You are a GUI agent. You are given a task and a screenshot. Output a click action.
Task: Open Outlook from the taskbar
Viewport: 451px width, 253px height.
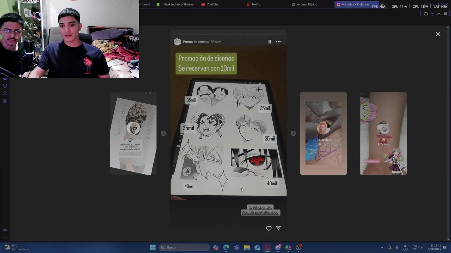coord(257,247)
